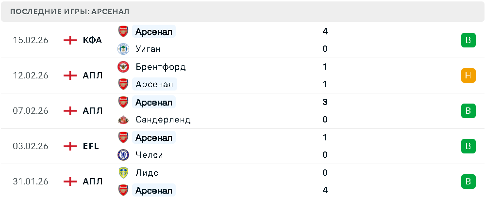The width and height of the screenshot is (485, 197).
Task: Select the Сандерленд team name
Action: [163, 120]
